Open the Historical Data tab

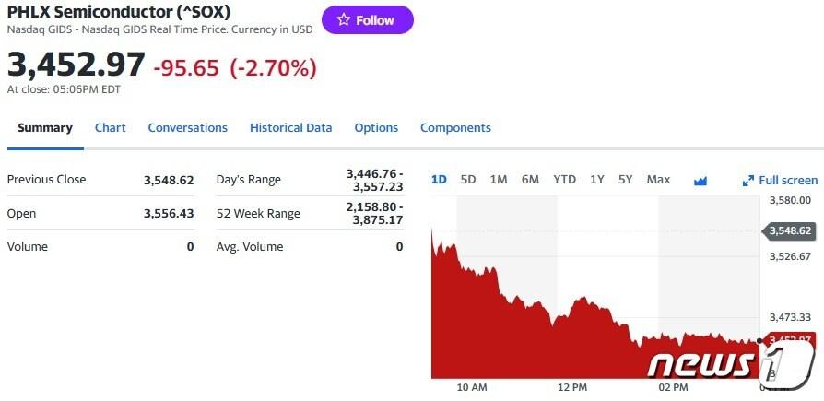[290, 128]
